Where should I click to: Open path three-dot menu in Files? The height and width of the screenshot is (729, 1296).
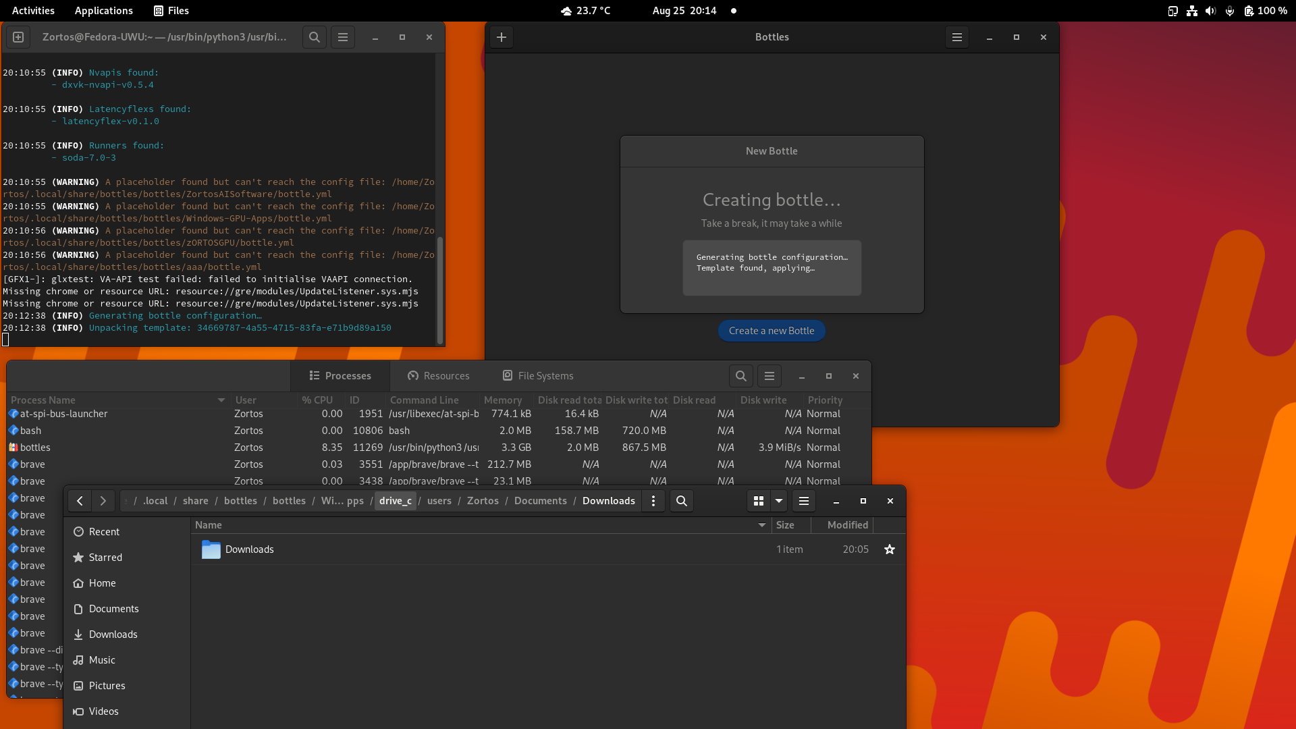click(653, 501)
